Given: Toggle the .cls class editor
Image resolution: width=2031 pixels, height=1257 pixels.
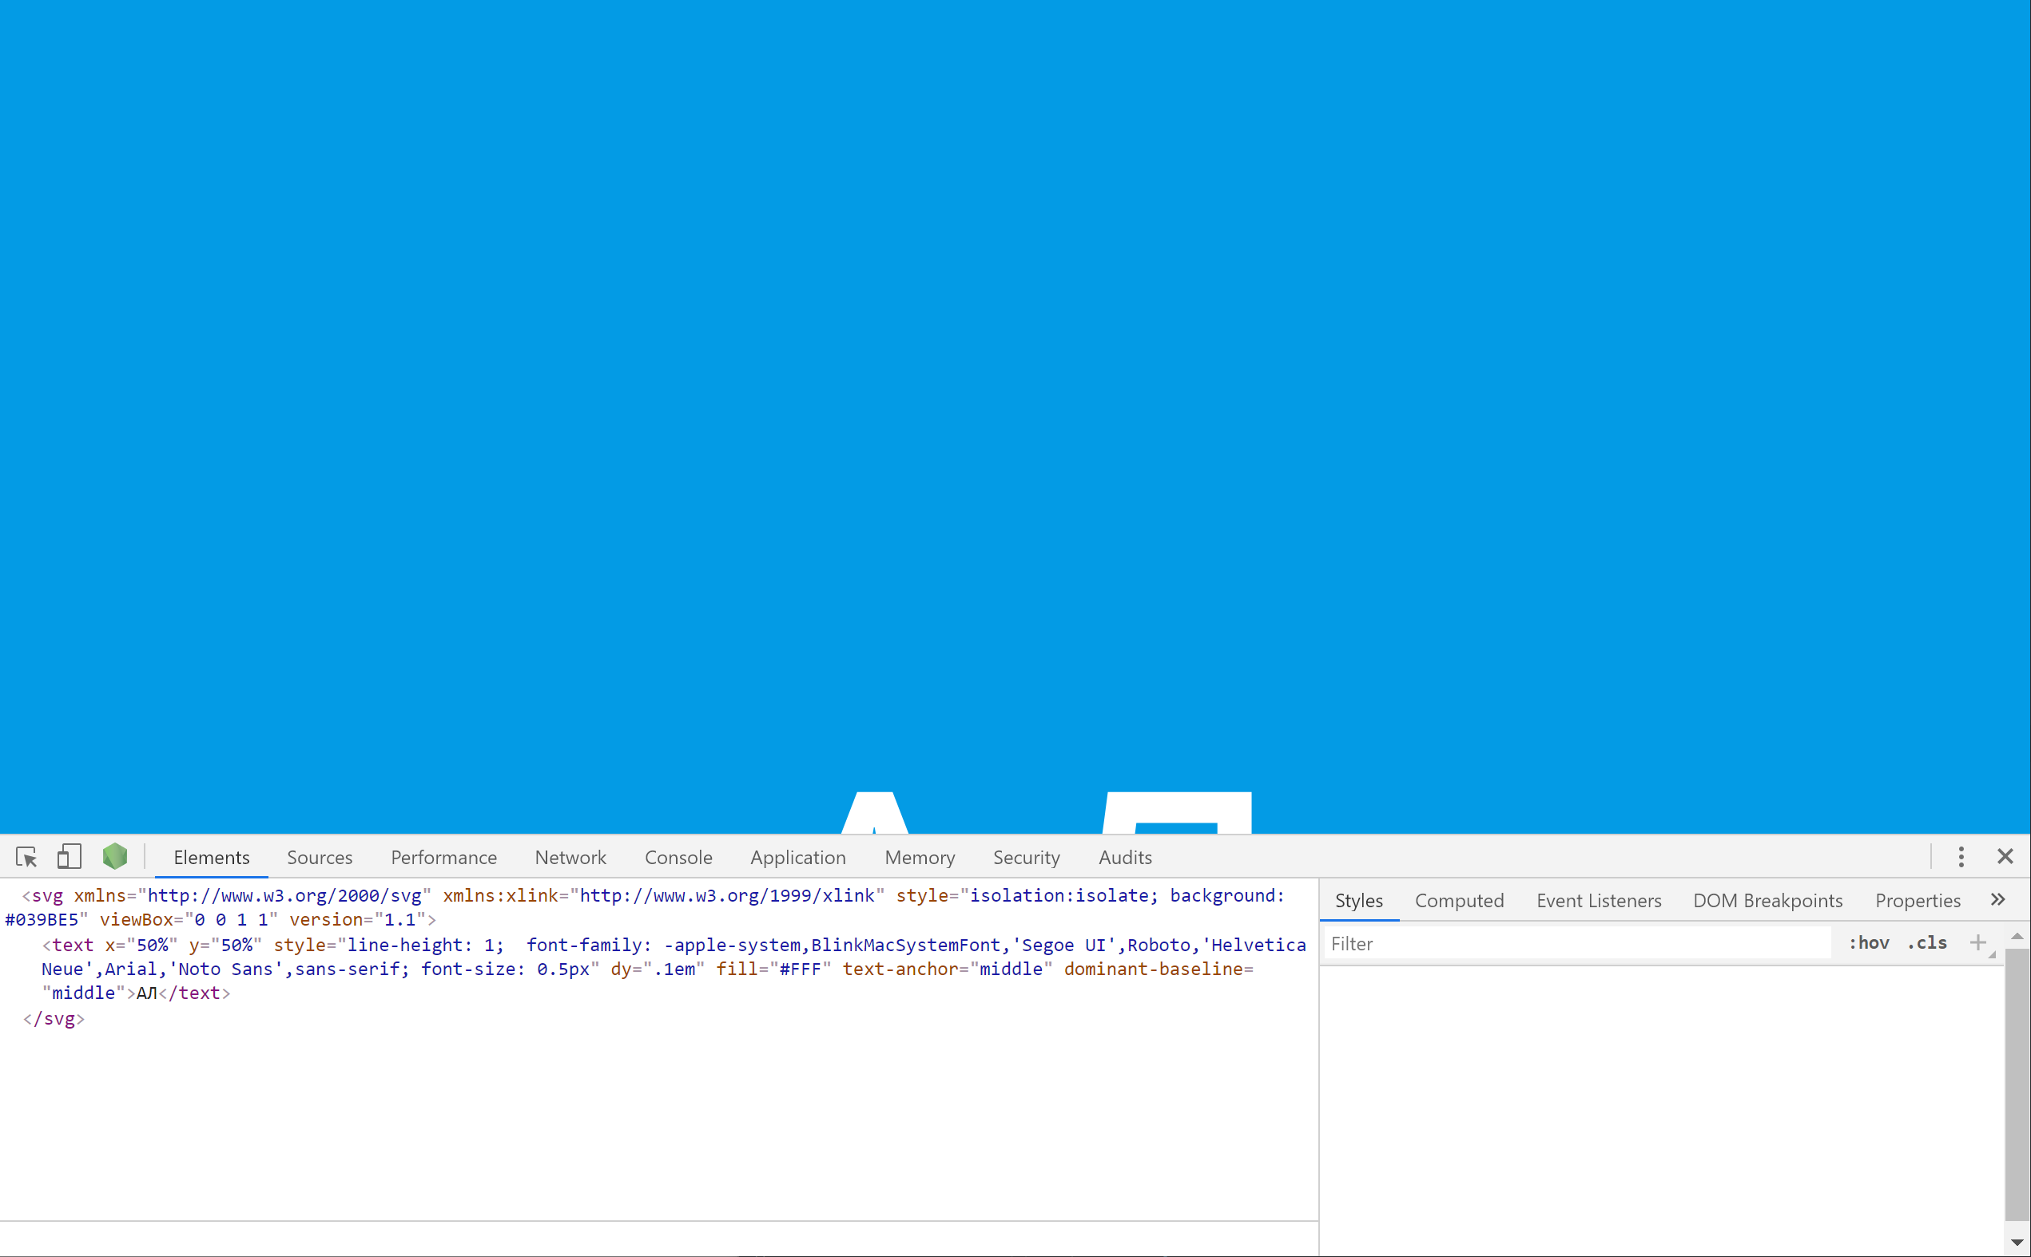Looking at the screenshot, I should click(1927, 942).
